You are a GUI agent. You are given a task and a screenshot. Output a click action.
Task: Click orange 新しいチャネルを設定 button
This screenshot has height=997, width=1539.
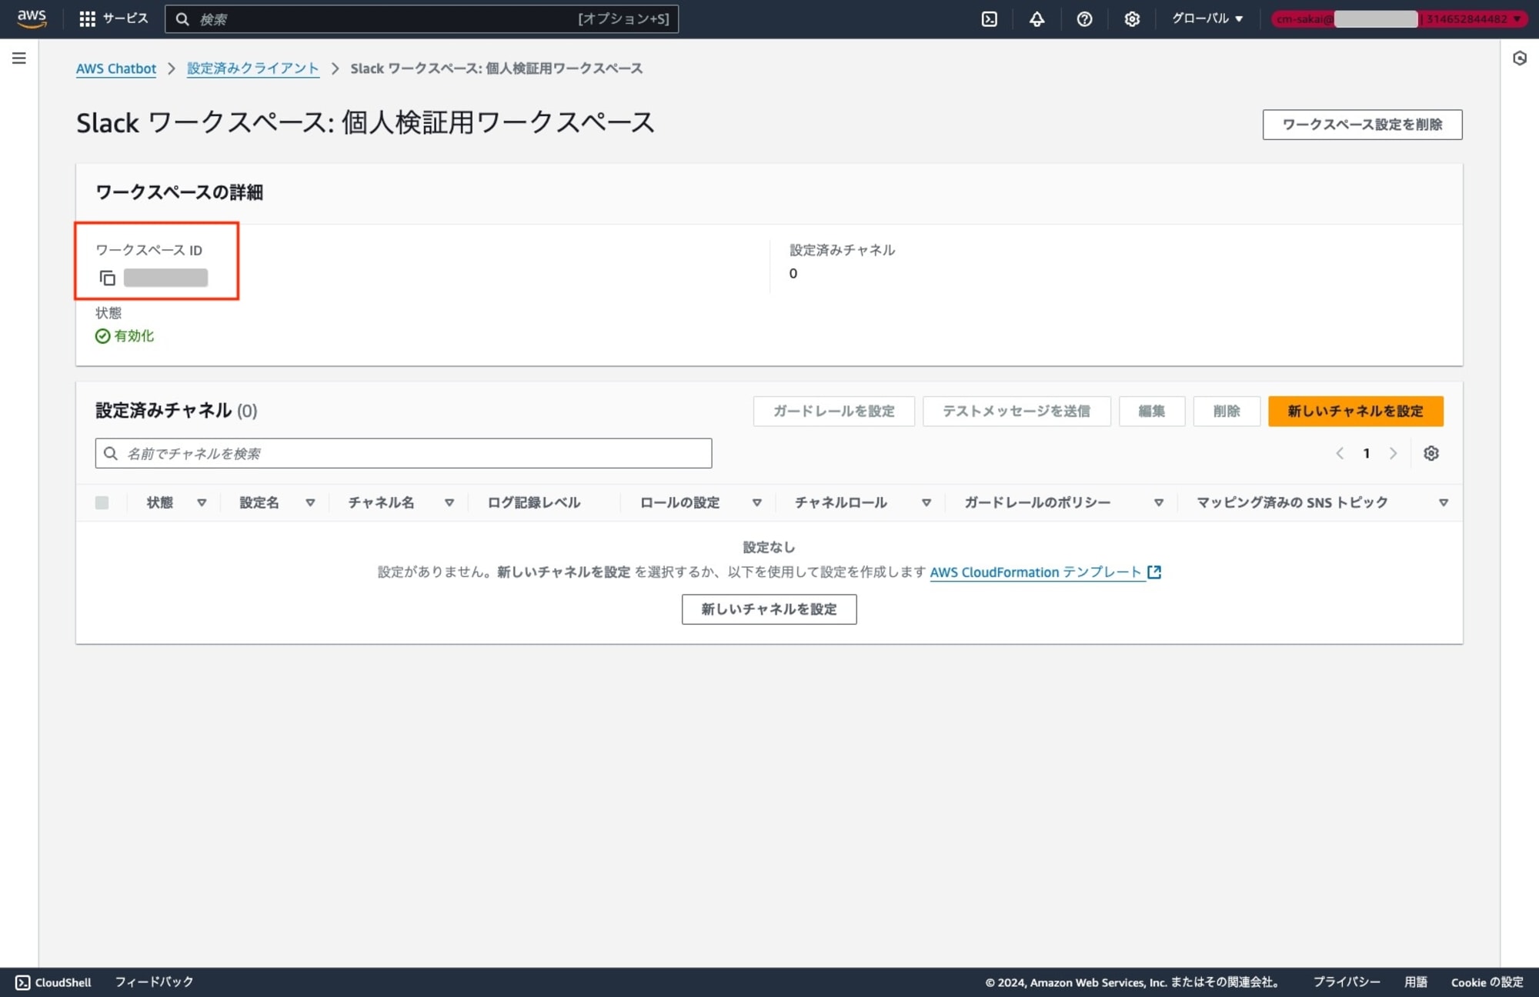coord(1356,411)
